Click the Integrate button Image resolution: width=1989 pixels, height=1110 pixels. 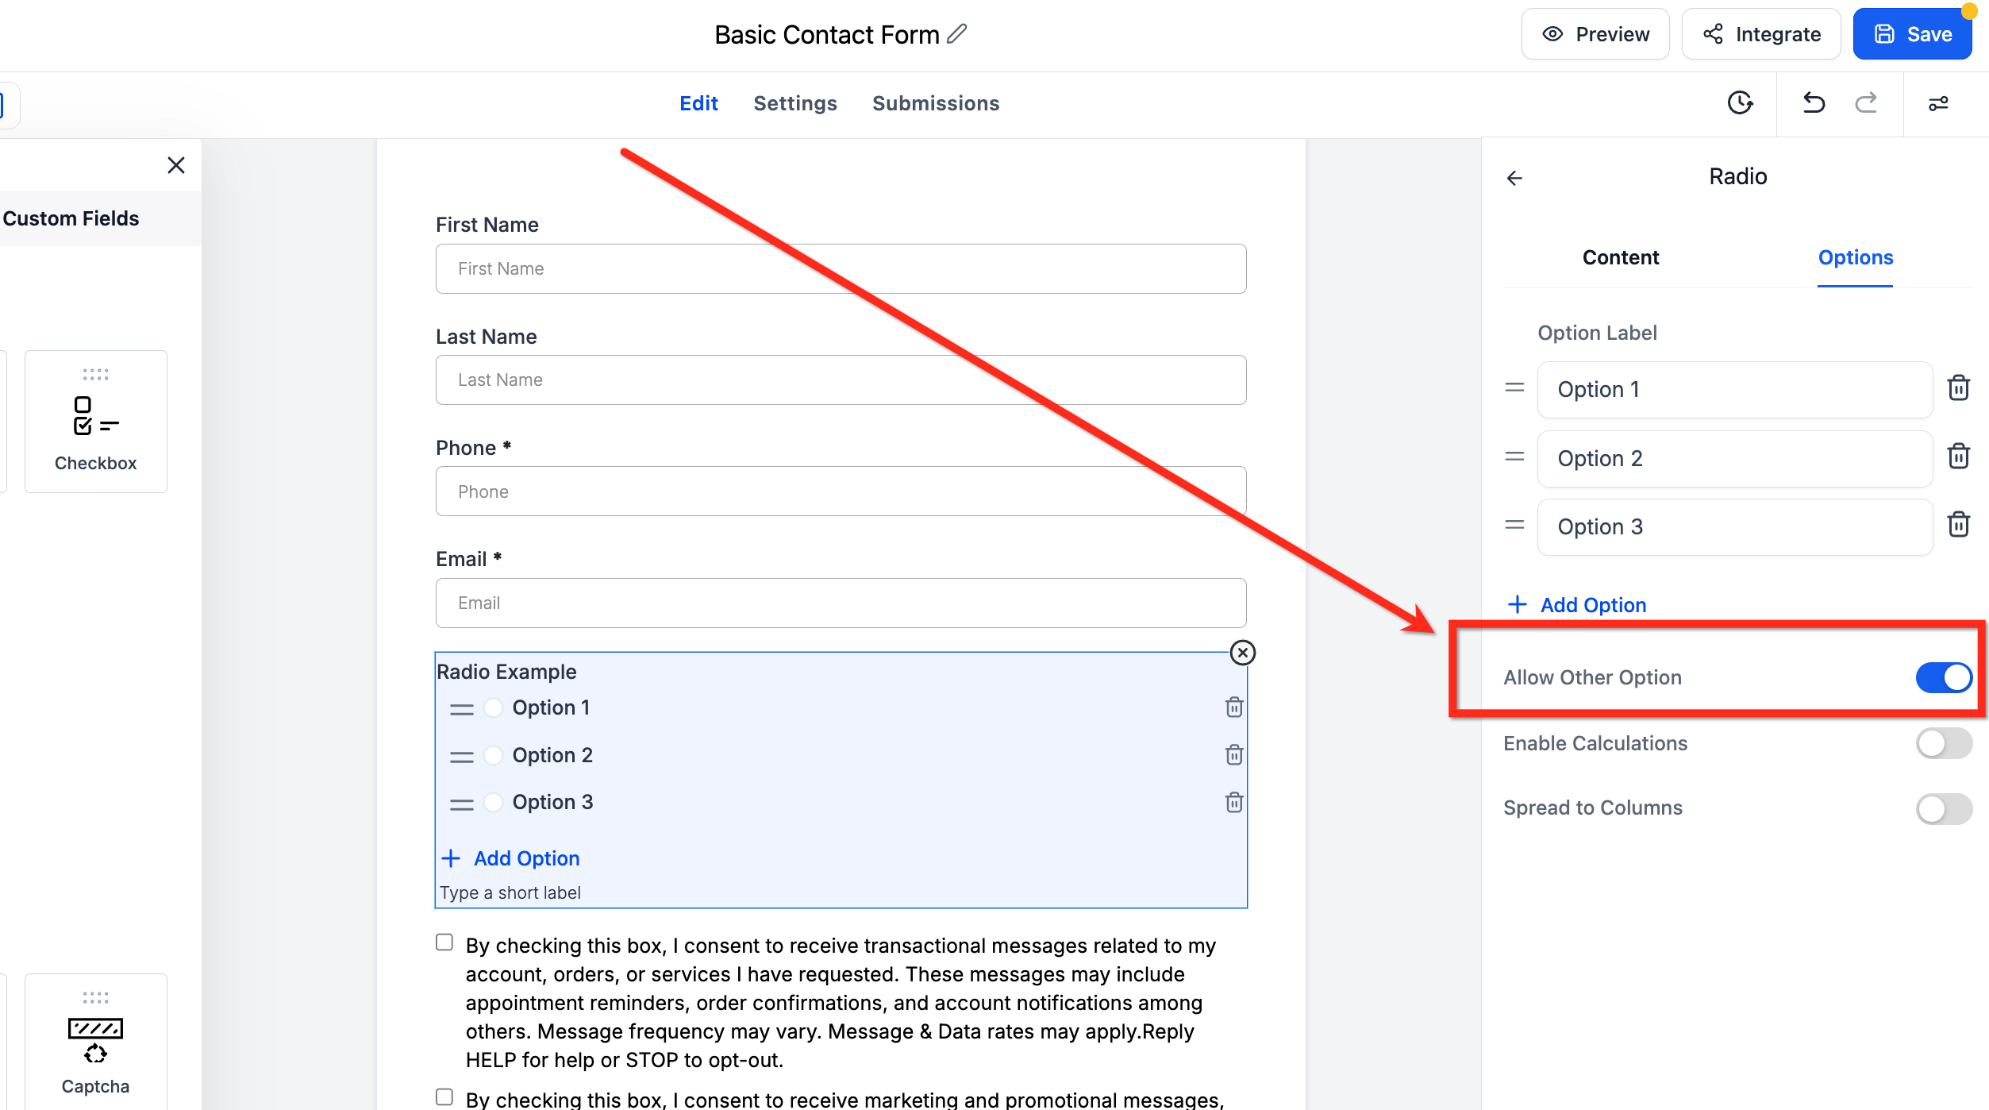[1761, 34]
